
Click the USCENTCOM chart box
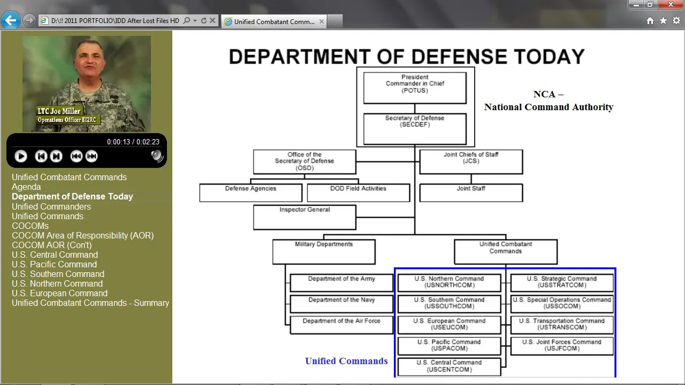[x=449, y=367]
